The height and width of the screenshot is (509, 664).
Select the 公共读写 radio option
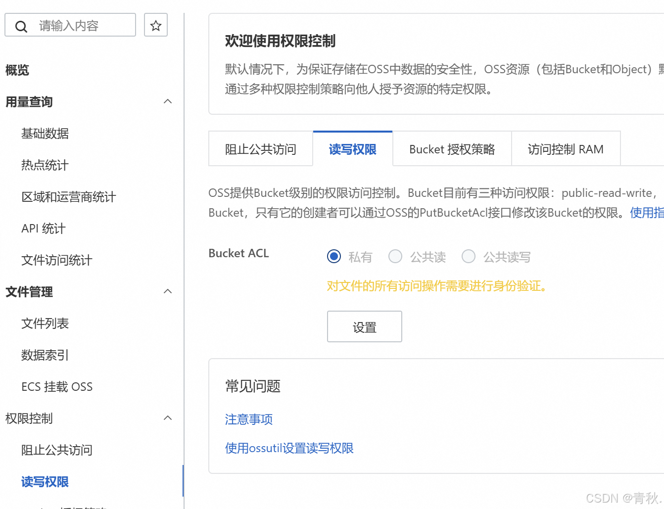pos(469,256)
